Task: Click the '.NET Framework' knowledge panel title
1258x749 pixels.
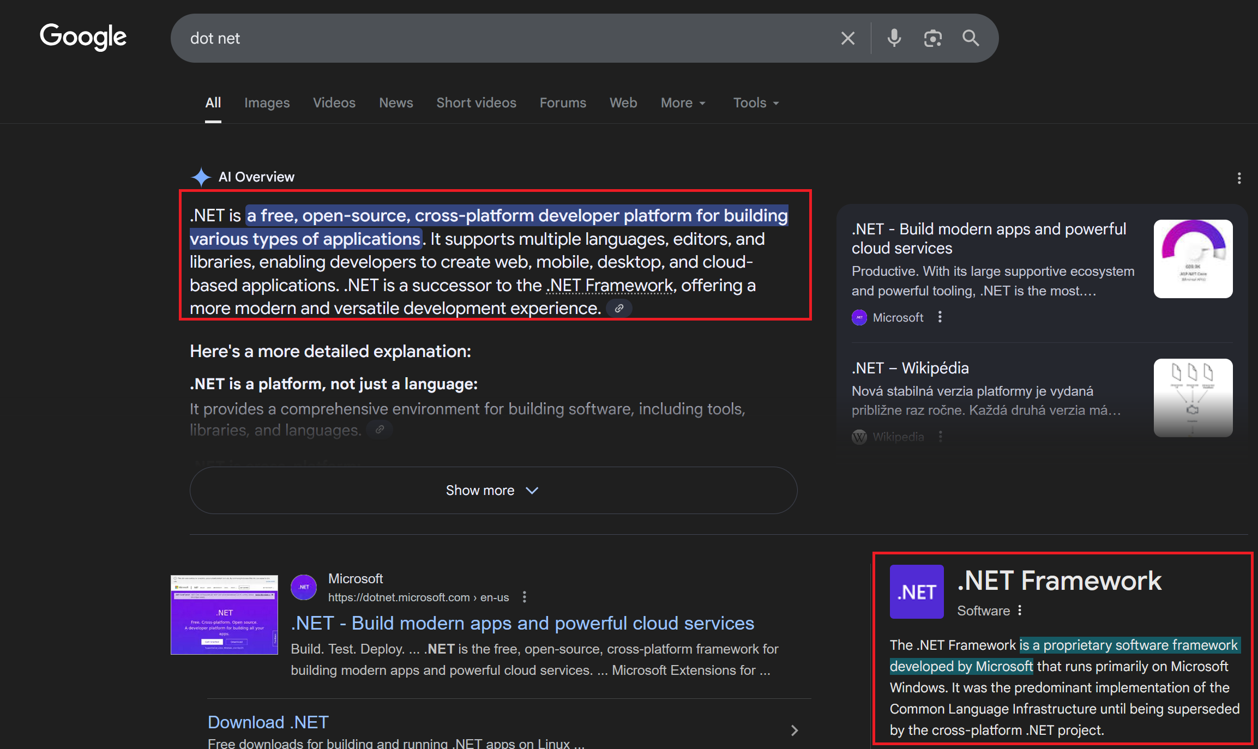Action: click(x=1059, y=581)
